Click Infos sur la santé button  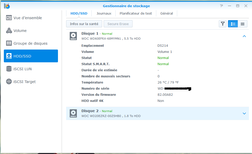(84, 24)
